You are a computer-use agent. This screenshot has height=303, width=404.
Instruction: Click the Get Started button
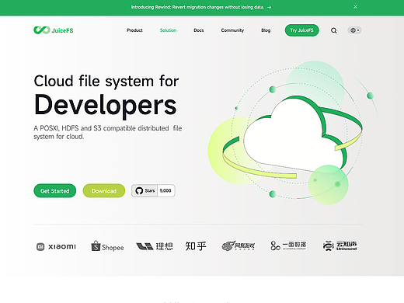coord(55,191)
